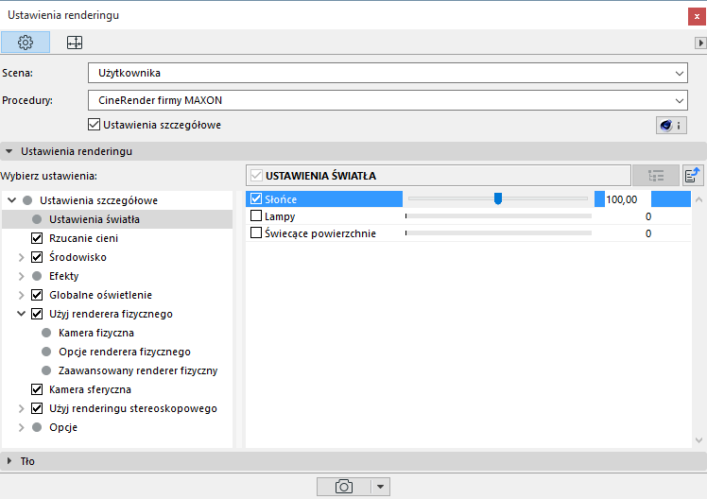
Task: Click the Świecące powierzchnie label
Action: click(320, 233)
